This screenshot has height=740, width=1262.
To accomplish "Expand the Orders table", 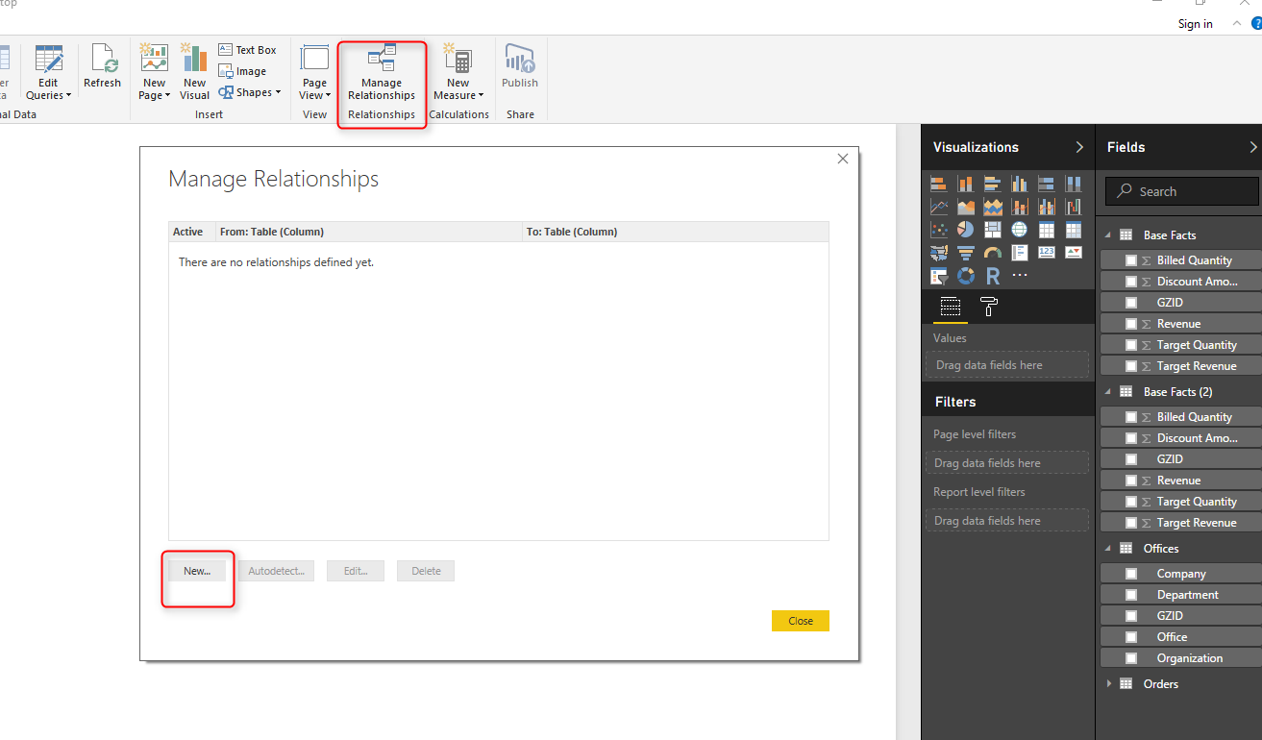I will pos(1110,683).
